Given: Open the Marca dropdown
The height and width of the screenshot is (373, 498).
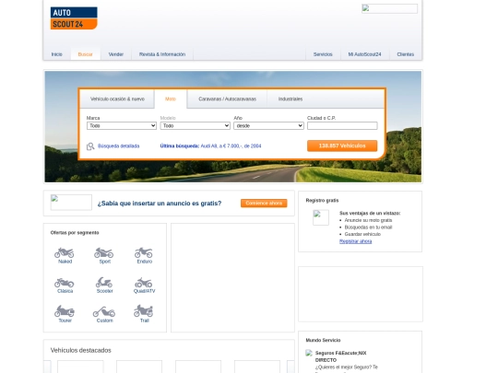Looking at the screenshot, I should click(x=122, y=126).
